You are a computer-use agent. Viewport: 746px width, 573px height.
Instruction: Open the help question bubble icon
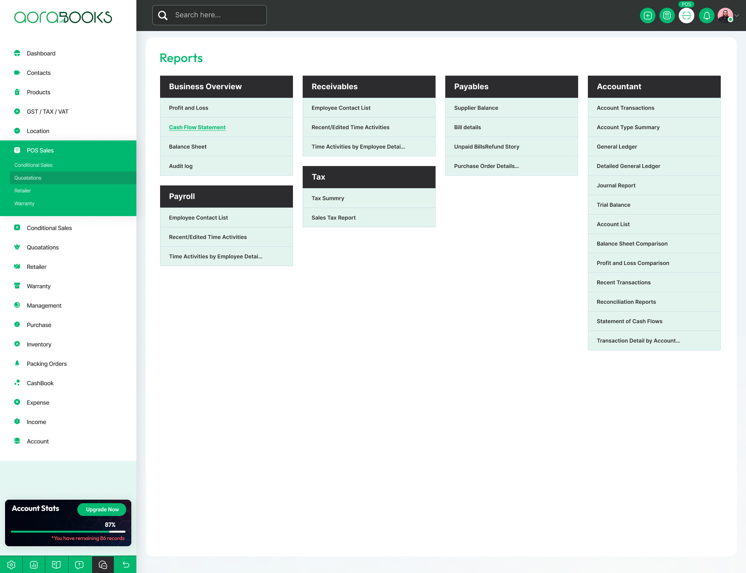point(79,564)
